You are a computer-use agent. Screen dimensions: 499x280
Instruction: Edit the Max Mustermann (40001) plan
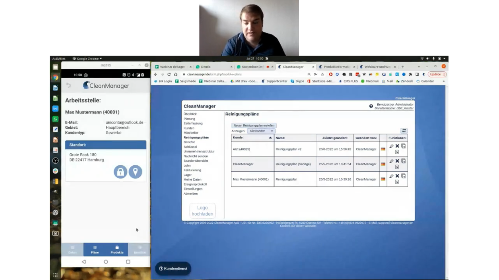click(x=391, y=176)
